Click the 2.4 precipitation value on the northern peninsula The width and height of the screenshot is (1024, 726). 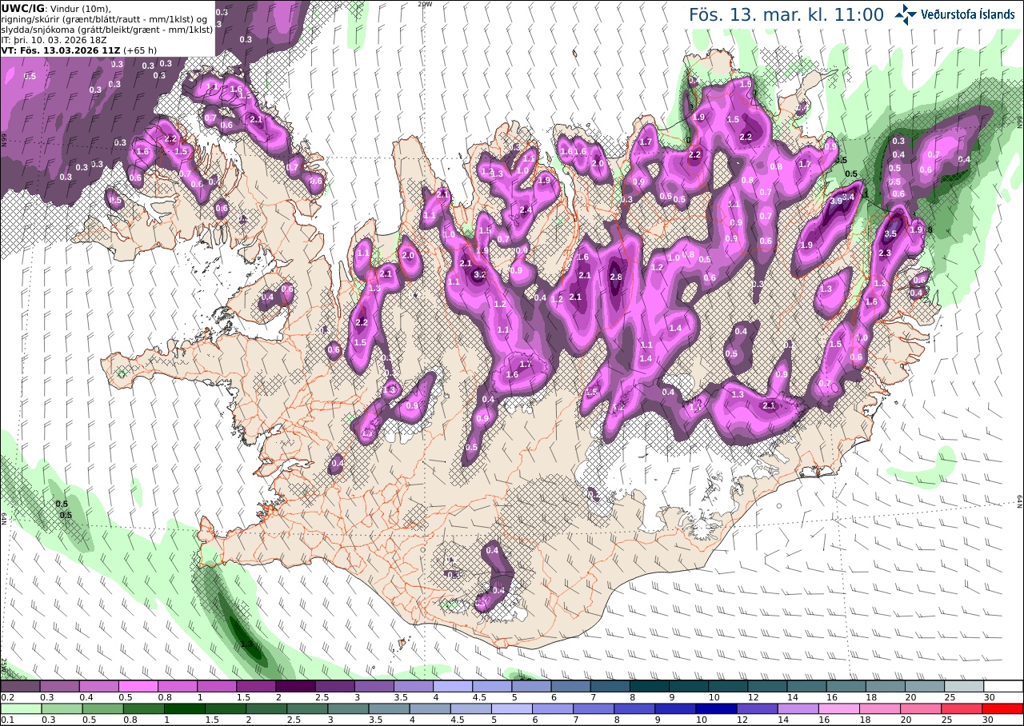[x=526, y=209]
